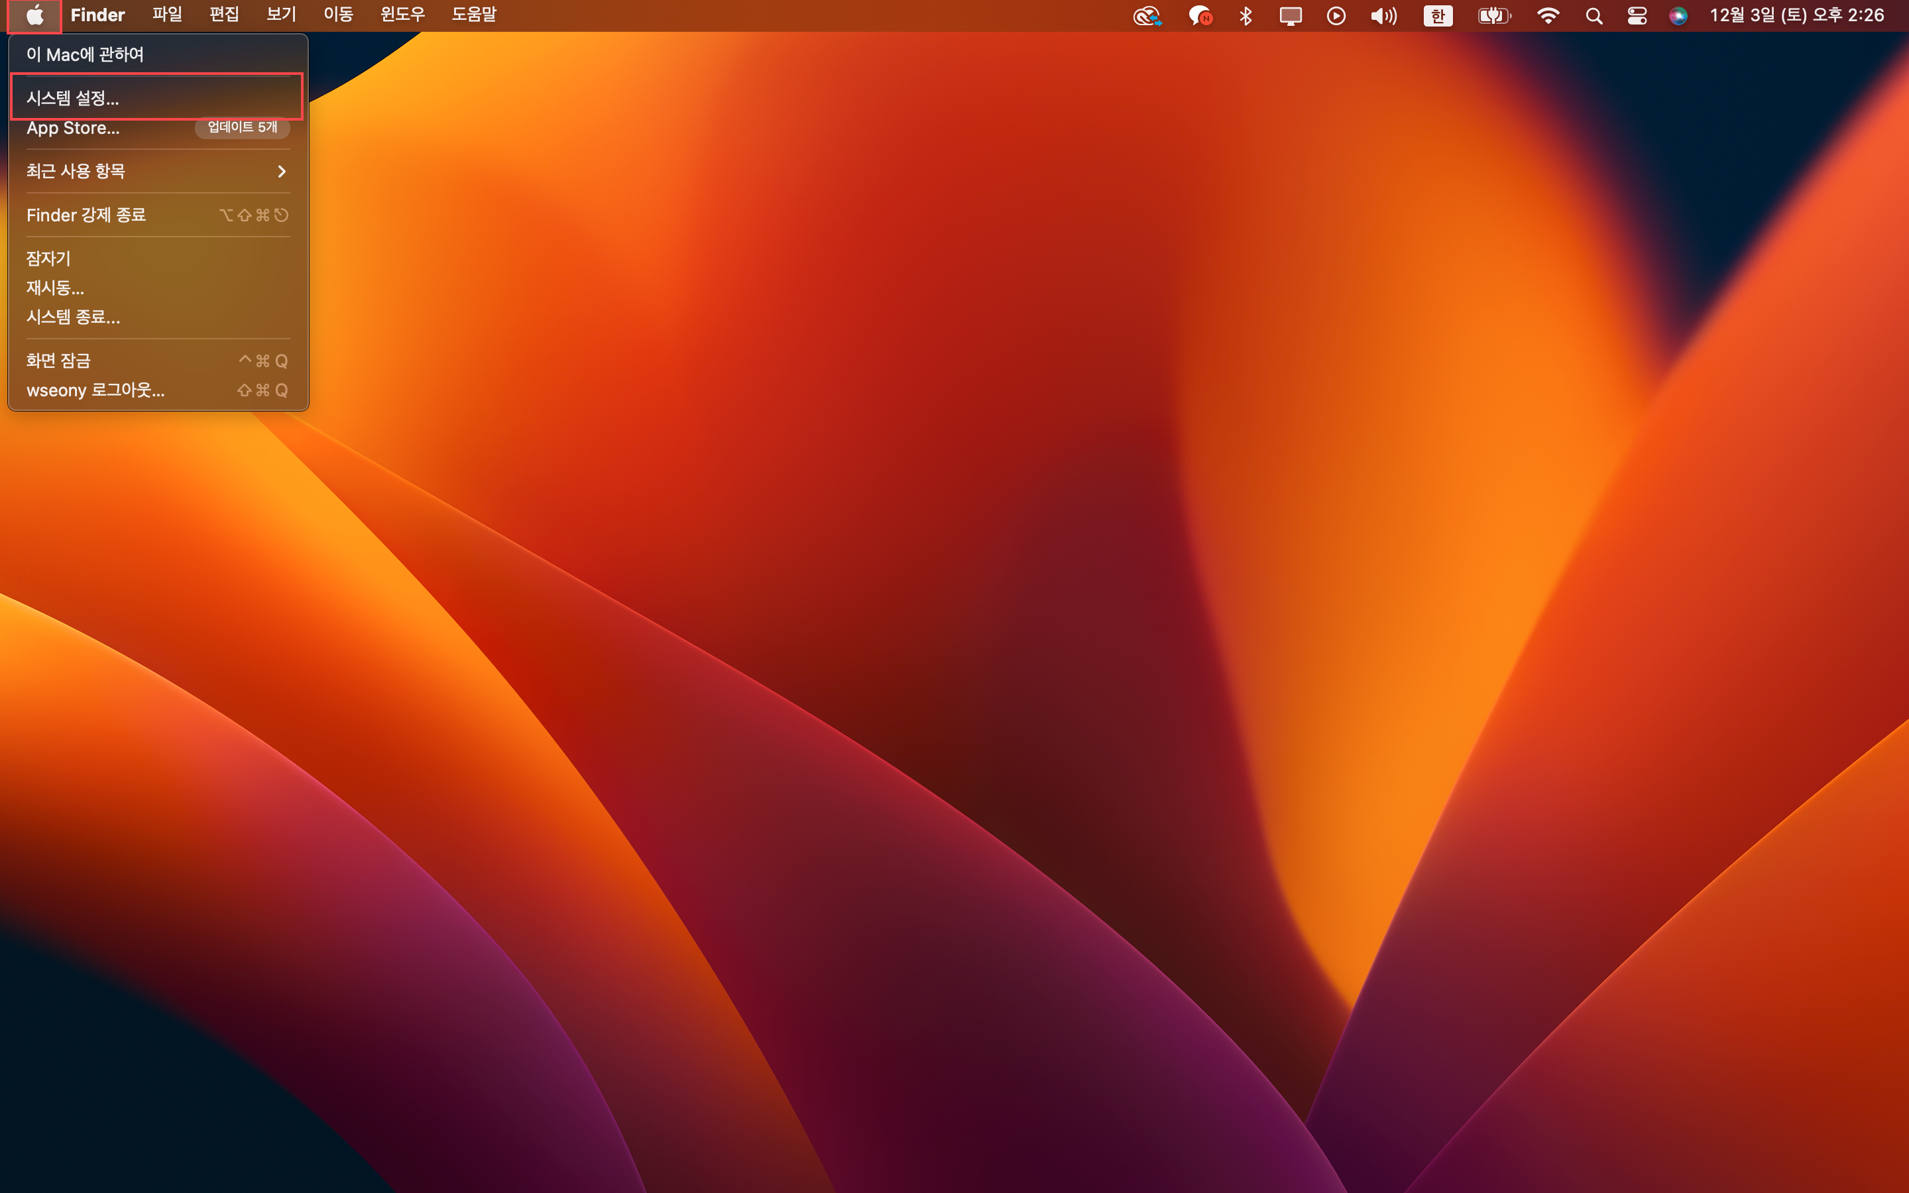The image size is (1909, 1193).
Task: Click the Apple logo menu icon
Action: click(x=34, y=15)
